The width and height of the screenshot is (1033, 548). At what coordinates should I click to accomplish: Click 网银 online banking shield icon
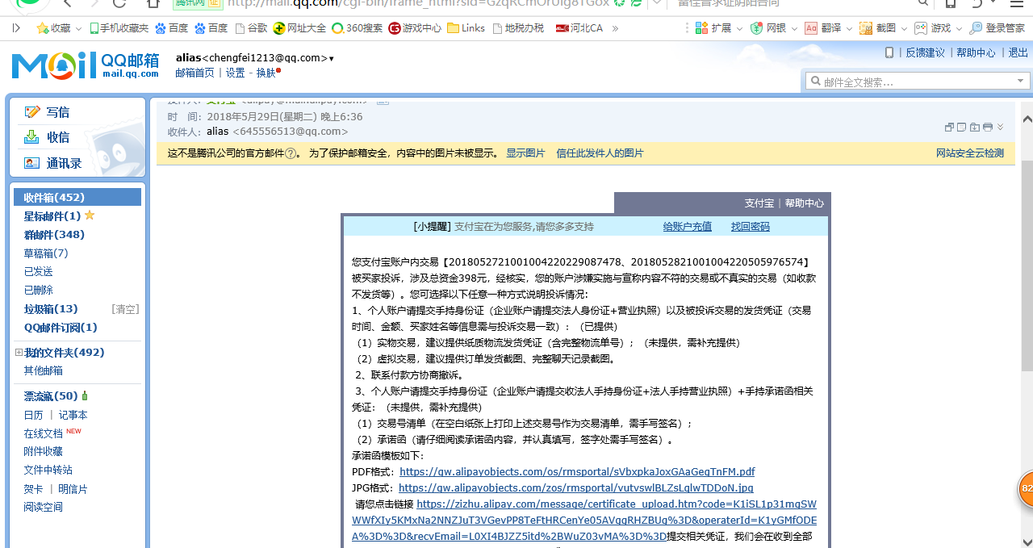click(x=756, y=28)
